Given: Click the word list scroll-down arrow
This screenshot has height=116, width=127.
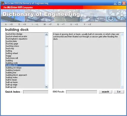Looking at the screenshot, I should 46,86.
